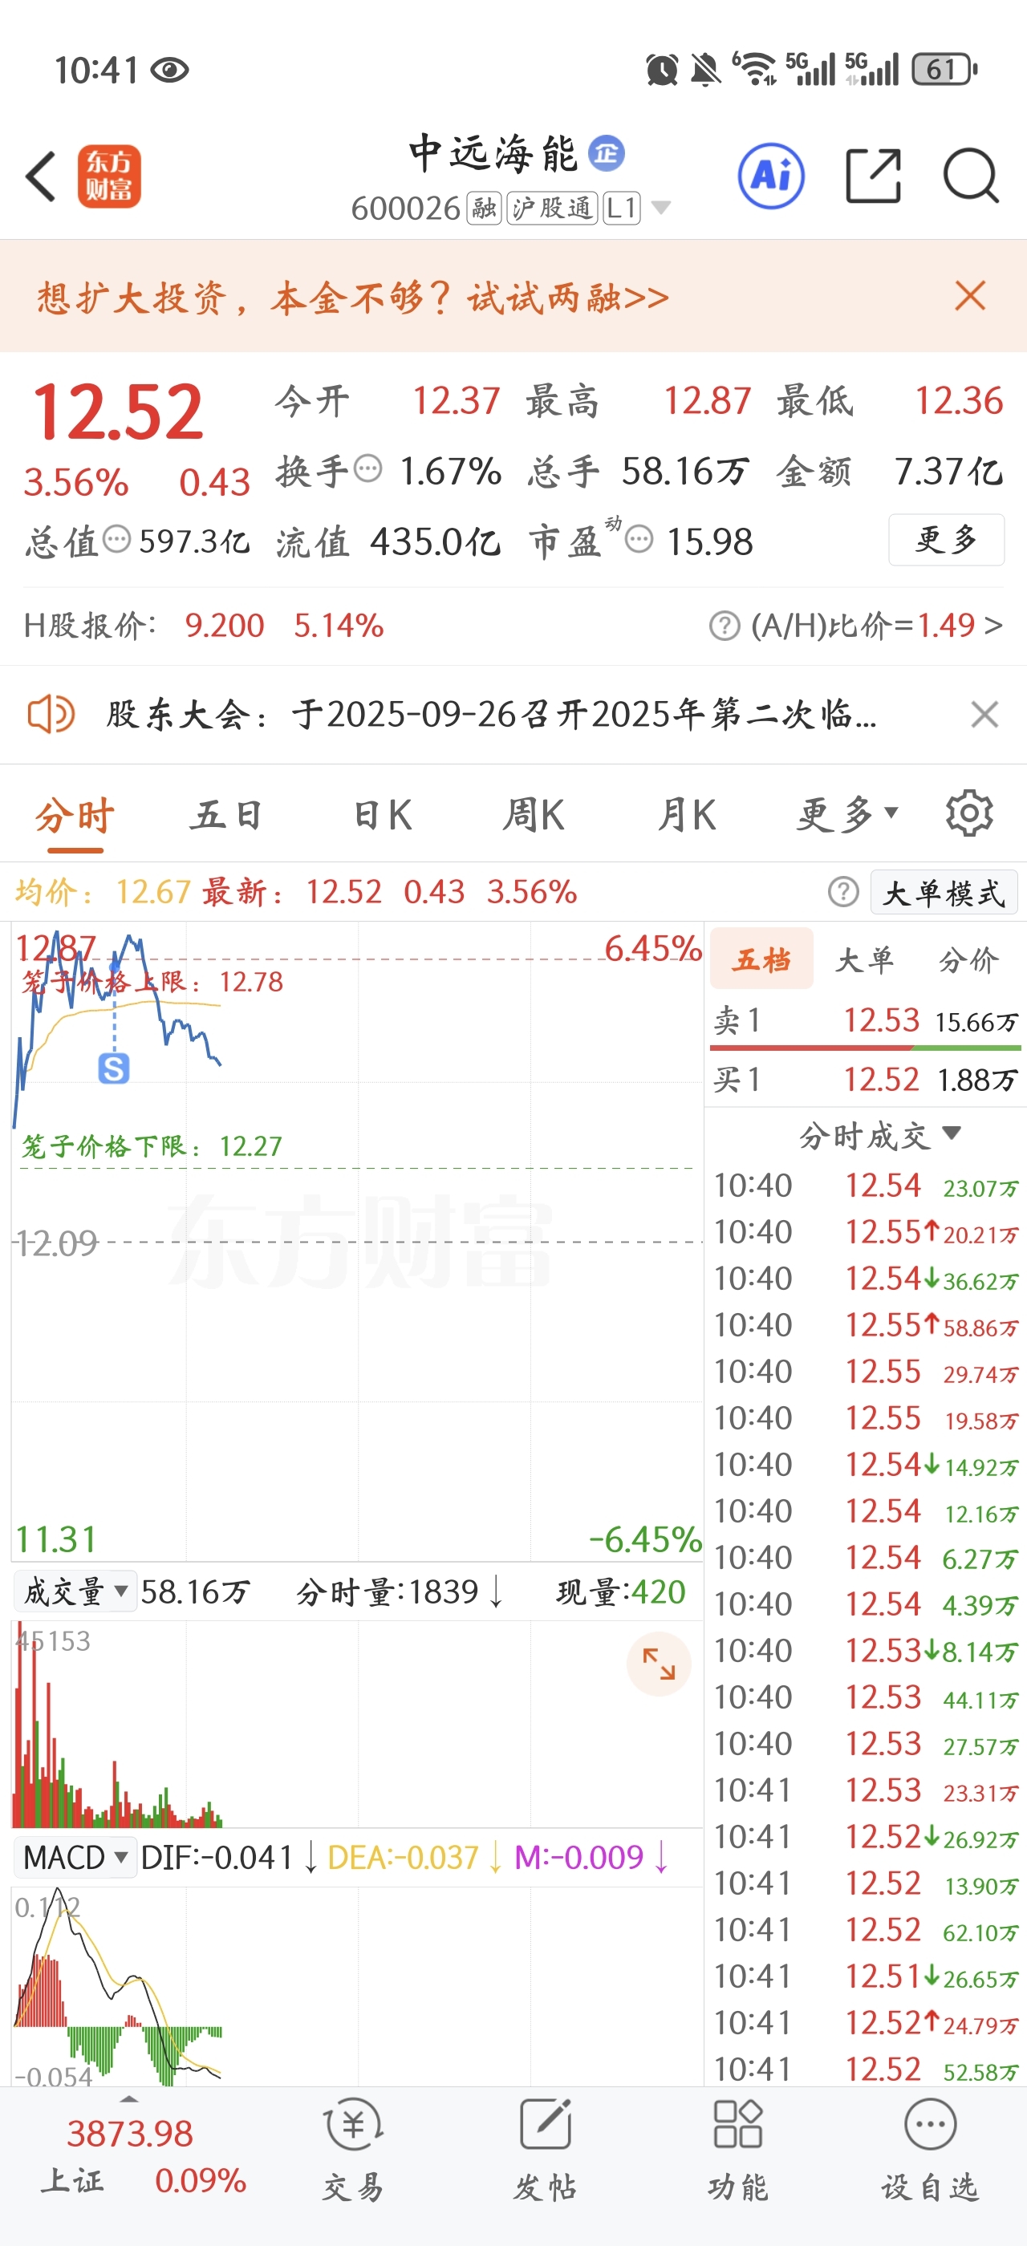Viewport: 1027px width, 2246px height.
Task: Tap the share export icon
Action: [x=874, y=176]
